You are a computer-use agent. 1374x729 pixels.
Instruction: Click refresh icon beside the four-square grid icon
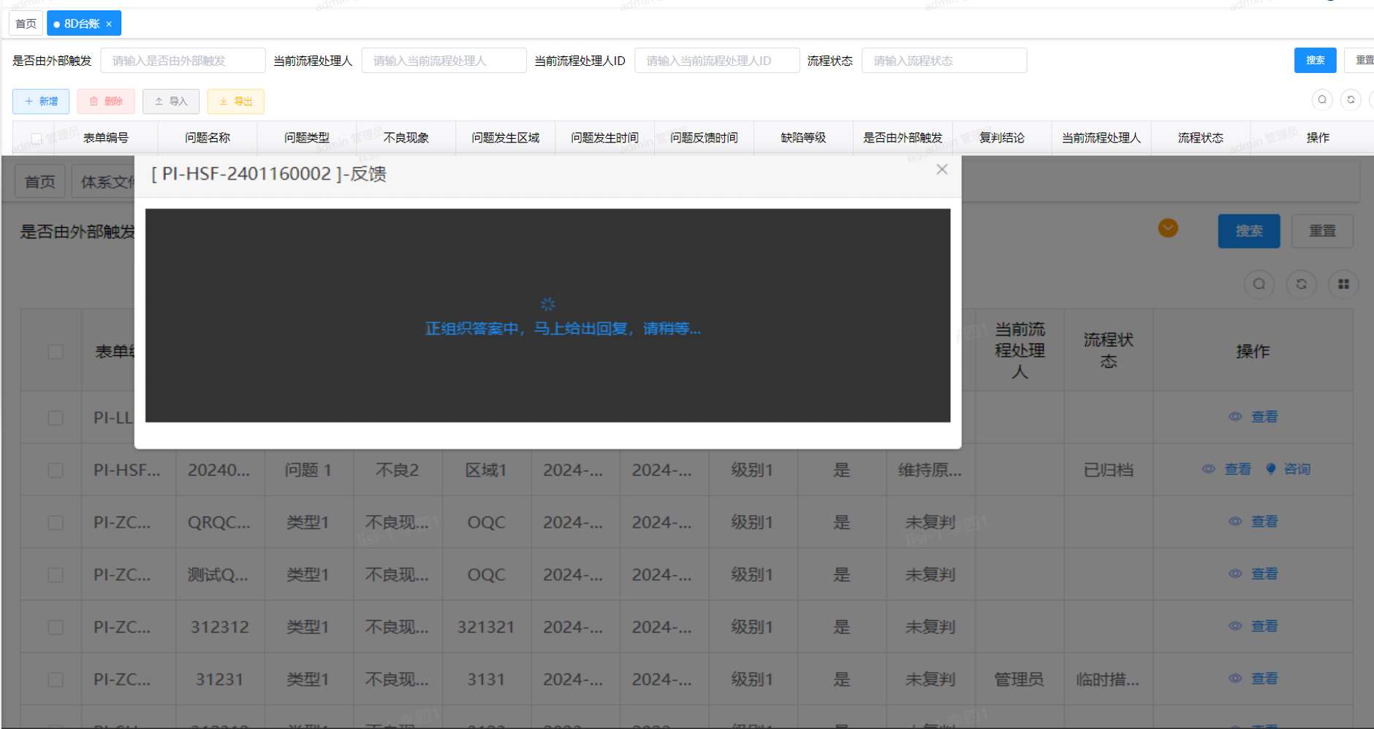[1301, 284]
